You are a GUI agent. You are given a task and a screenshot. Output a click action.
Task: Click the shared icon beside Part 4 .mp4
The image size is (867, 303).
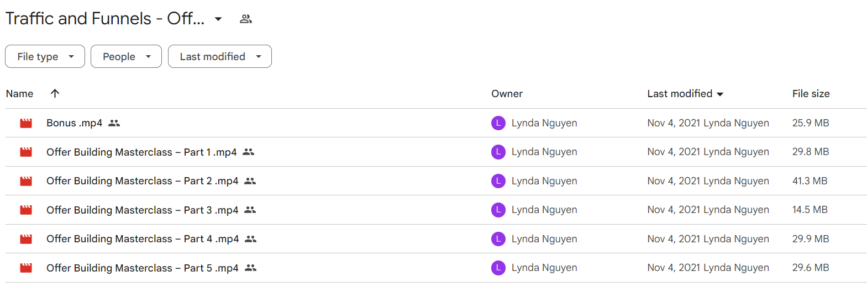click(x=250, y=239)
